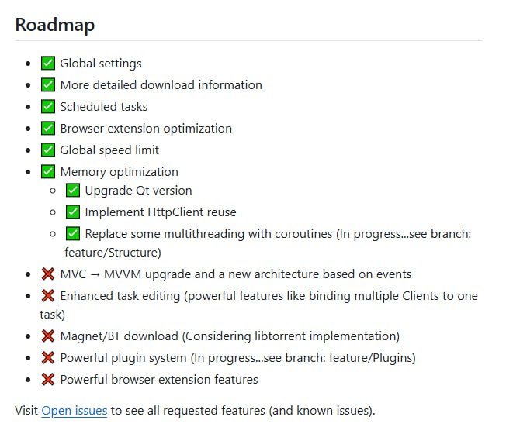Click the red cross beside Enhanced task editing
Viewport: 506px width, 427px height.
(x=47, y=296)
